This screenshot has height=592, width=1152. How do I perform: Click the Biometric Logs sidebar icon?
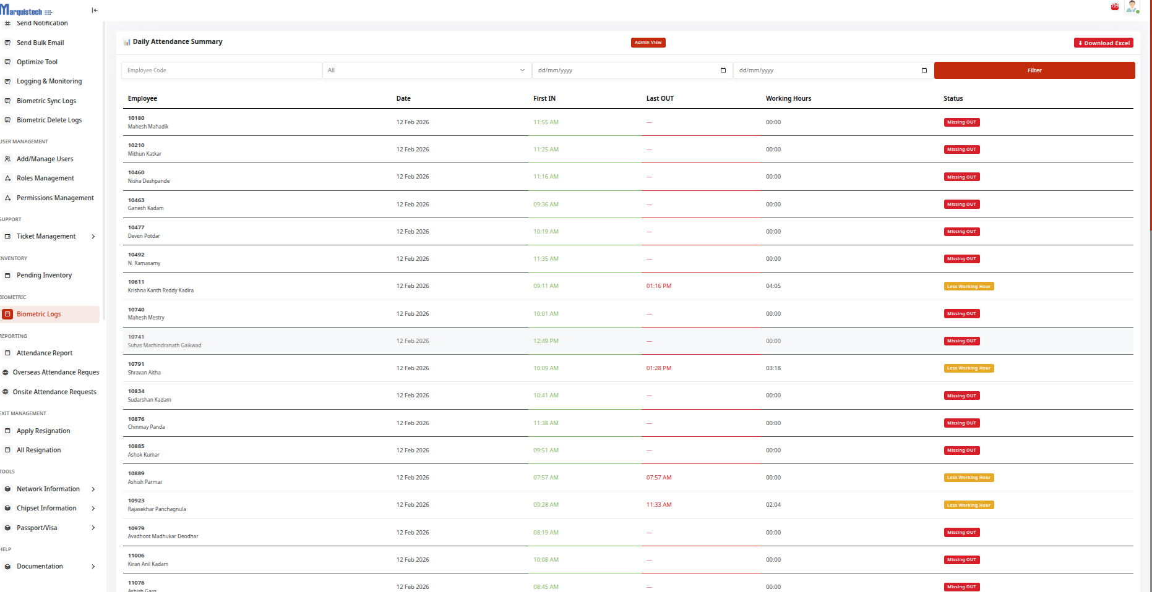pyautogui.click(x=8, y=315)
